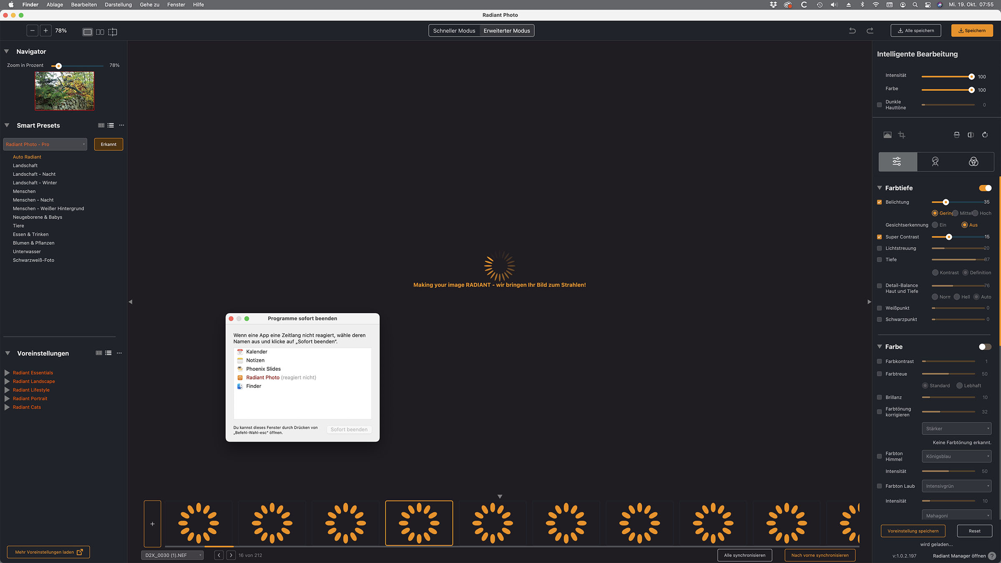The image size is (1001, 563).
Task: Click the help question mark icon
Action: (992, 556)
